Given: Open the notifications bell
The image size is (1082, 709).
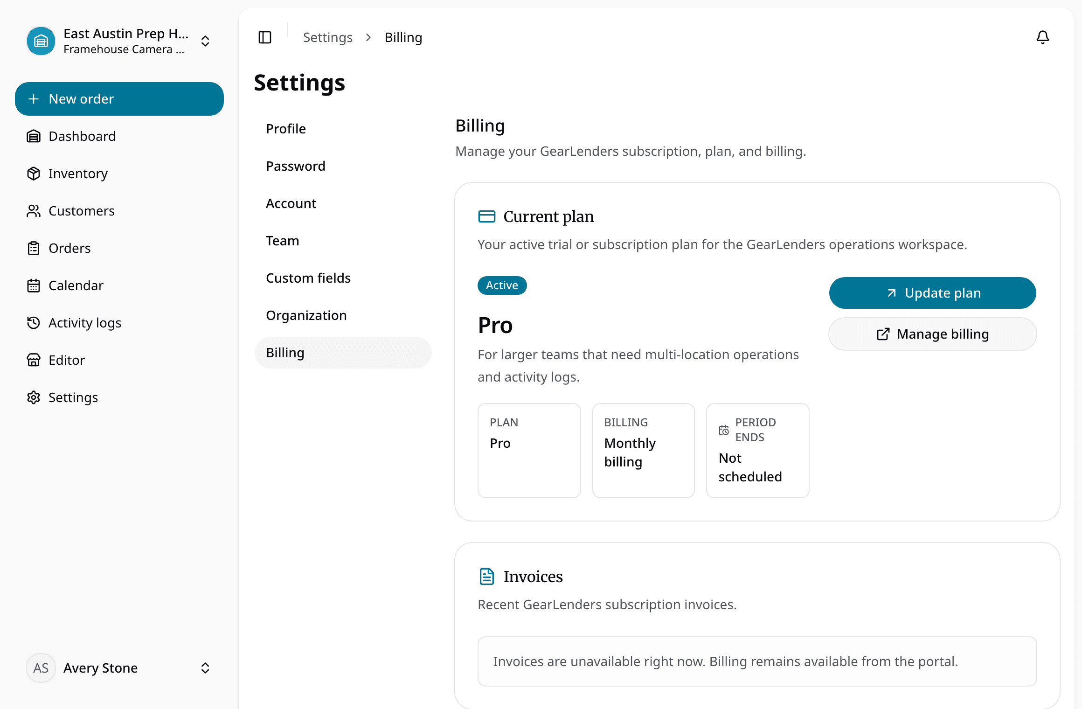Looking at the screenshot, I should 1043,37.
